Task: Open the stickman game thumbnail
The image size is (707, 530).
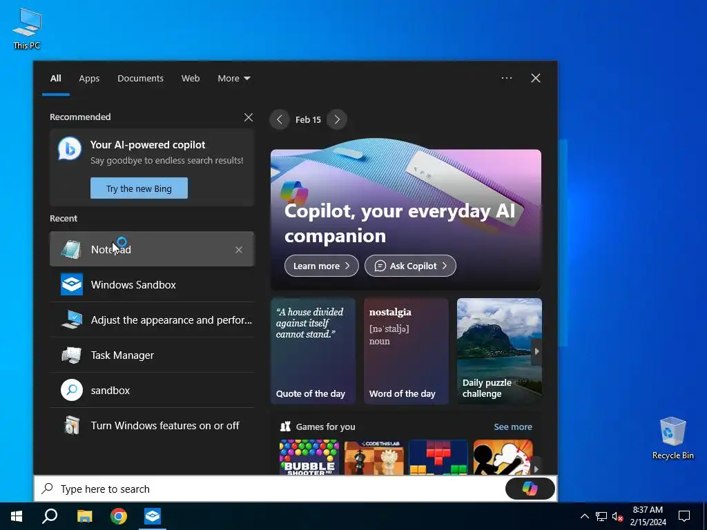Action: tap(503, 458)
